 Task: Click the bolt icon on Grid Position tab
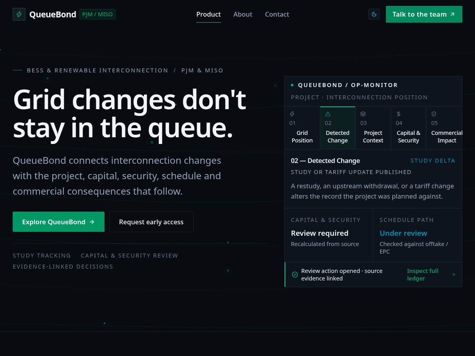292,114
